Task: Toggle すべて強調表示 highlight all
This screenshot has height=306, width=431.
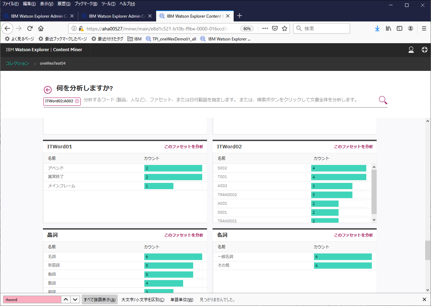Action: coord(100,299)
